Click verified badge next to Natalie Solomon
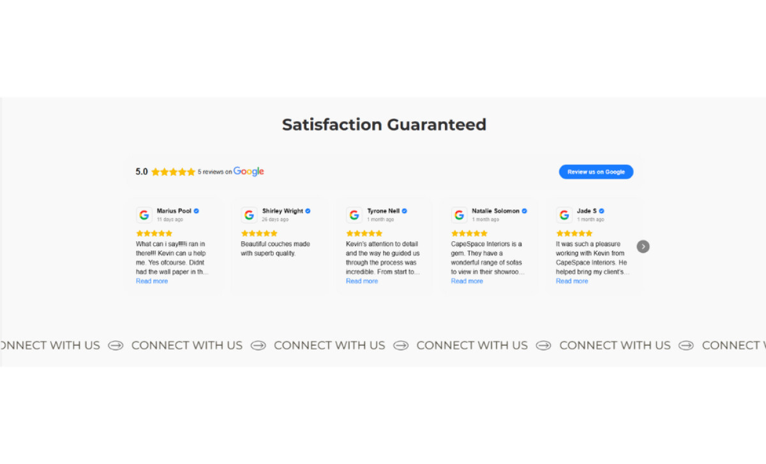Viewport: 766px width, 464px height. 525,211
